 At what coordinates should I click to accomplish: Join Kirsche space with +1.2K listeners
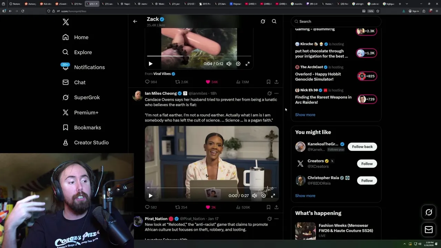[x=366, y=53]
